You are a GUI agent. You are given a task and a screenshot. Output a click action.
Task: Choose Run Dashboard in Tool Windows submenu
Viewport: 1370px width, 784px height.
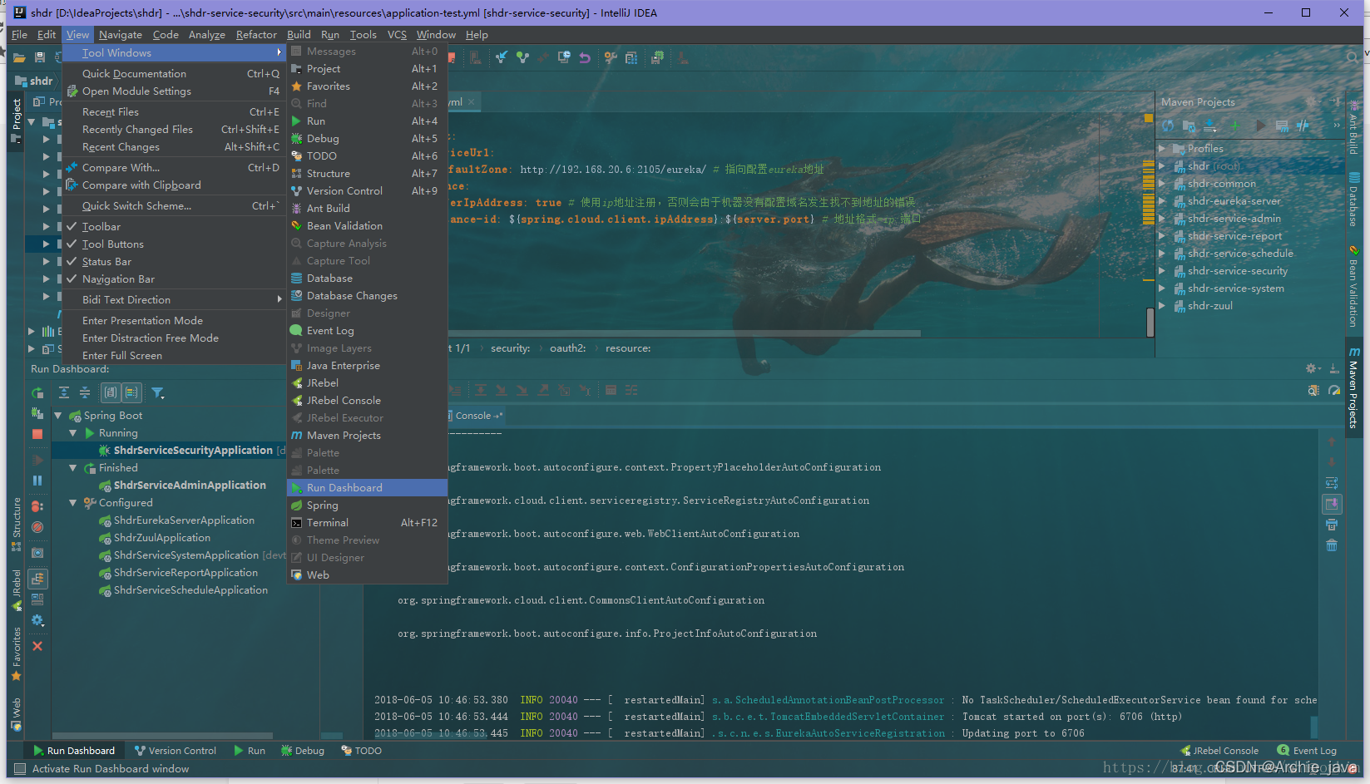click(367, 488)
